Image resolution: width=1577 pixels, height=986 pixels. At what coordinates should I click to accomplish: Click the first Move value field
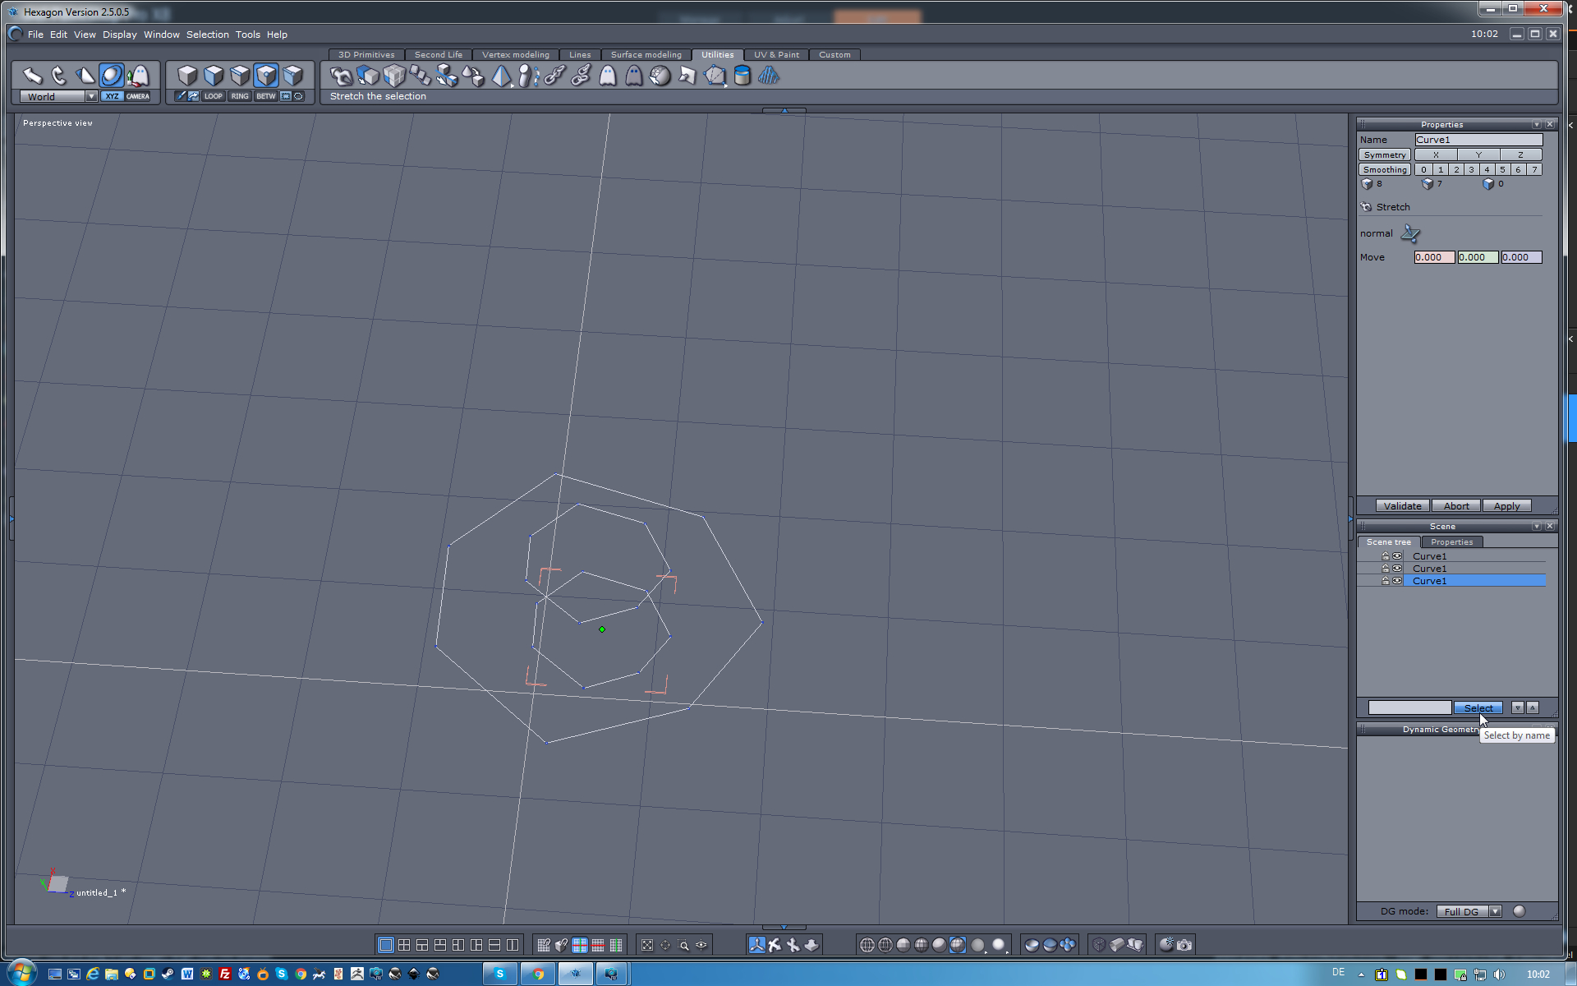[1433, 257]
